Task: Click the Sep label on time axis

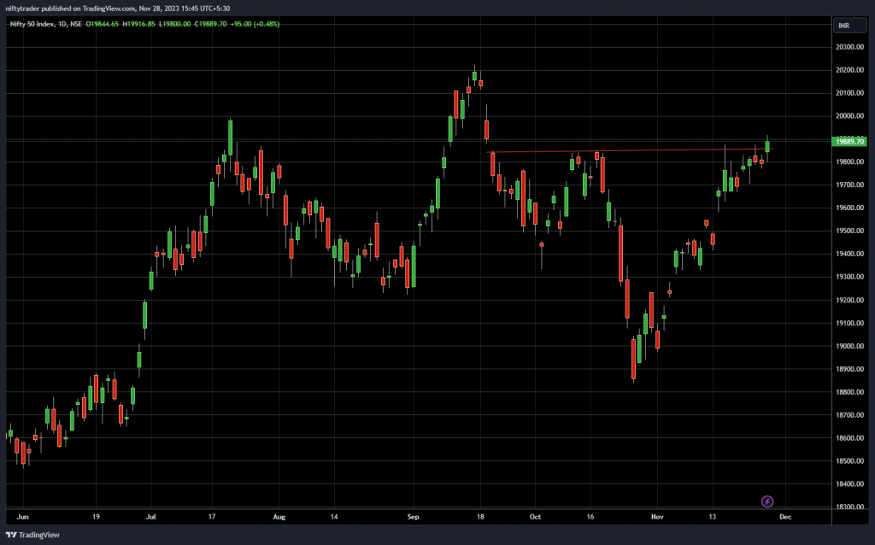Action: pyautogui.click(x=413, y=517)
